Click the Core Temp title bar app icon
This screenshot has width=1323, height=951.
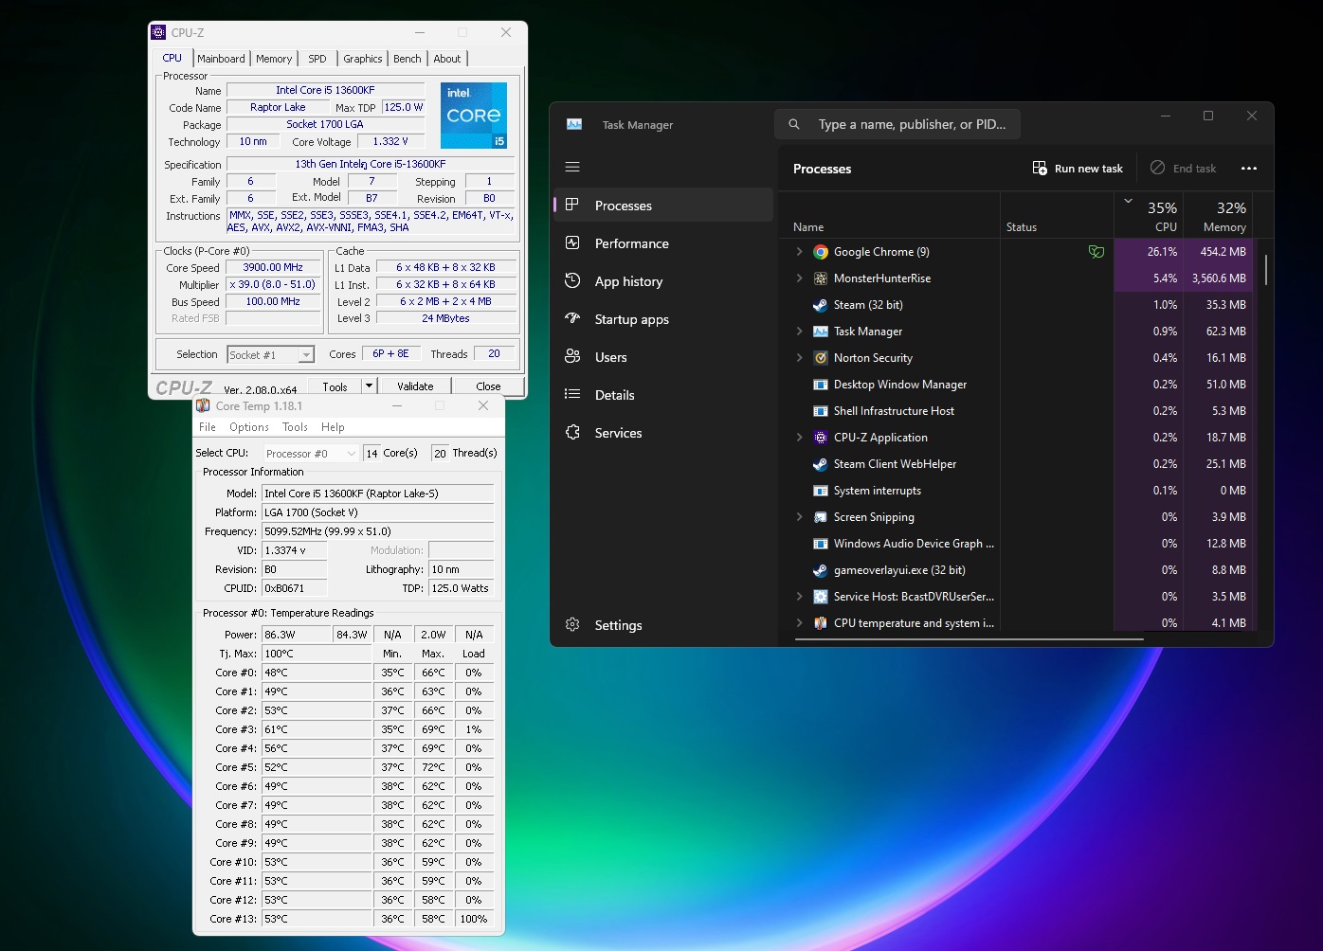(x=203, y=405)
